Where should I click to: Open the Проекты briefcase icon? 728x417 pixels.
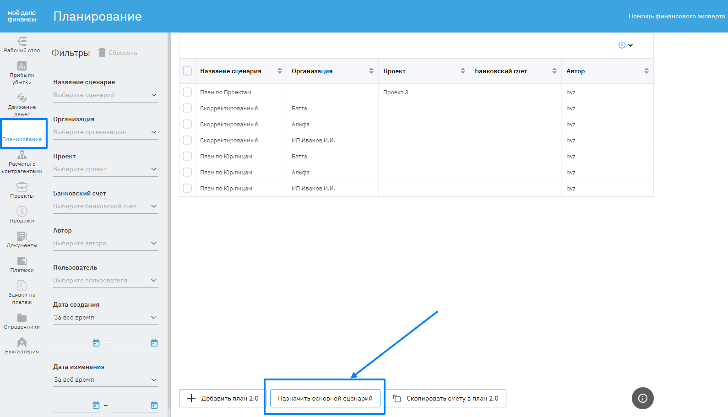coord(22,187)
